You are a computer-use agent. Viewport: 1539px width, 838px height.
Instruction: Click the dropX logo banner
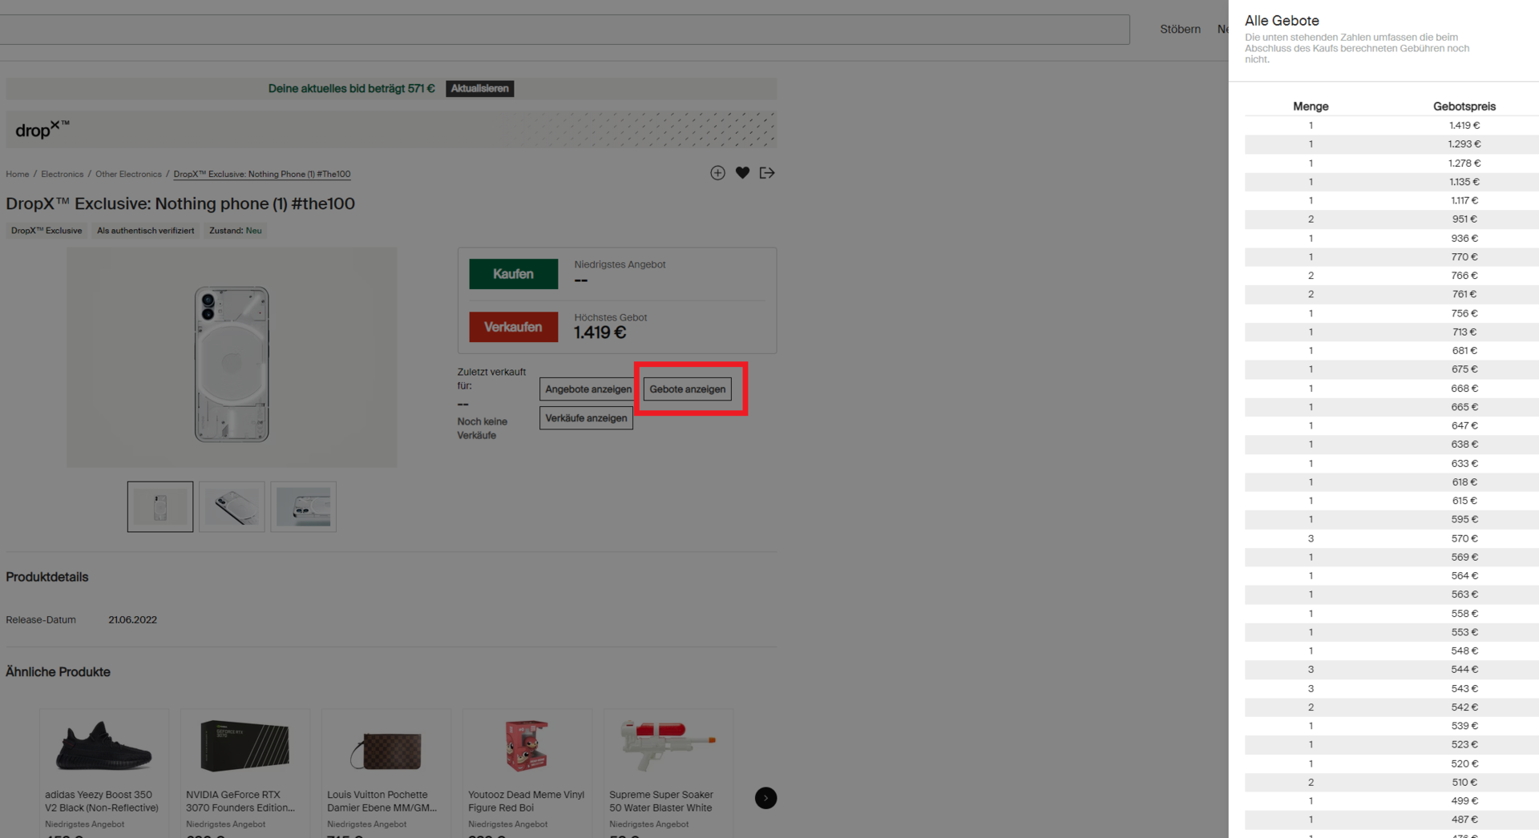tap(391, 130)
